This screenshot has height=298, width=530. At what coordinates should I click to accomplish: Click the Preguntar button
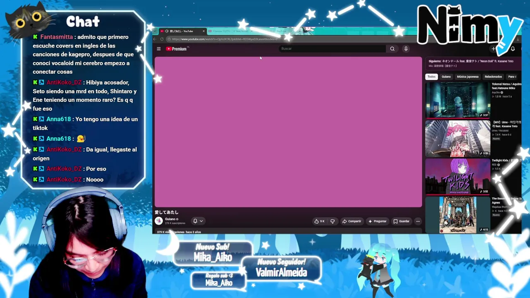pyautogui.click(x=377, y=221)
